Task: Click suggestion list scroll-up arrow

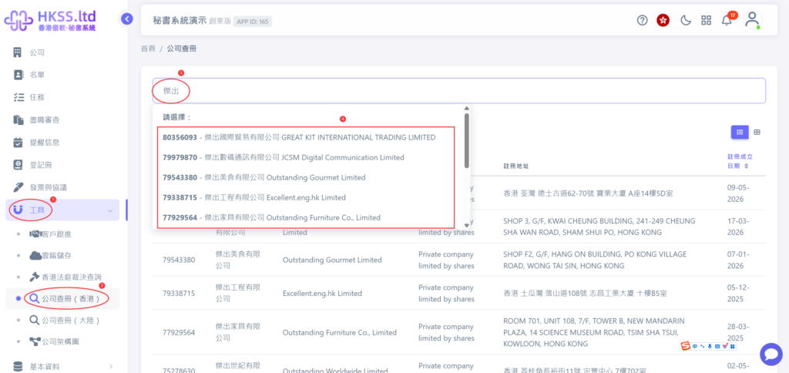Action: (x=466, y=108)
